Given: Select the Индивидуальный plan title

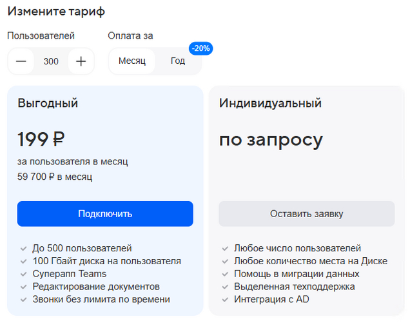Looking at the screenshot, I should 270,103.
